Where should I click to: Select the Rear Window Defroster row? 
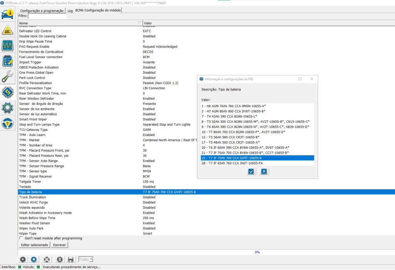tap(207, 99)
